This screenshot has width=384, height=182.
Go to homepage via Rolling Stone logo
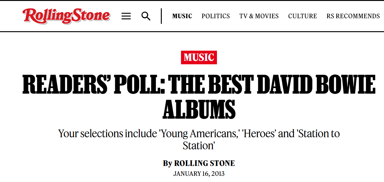pos(66,16)
